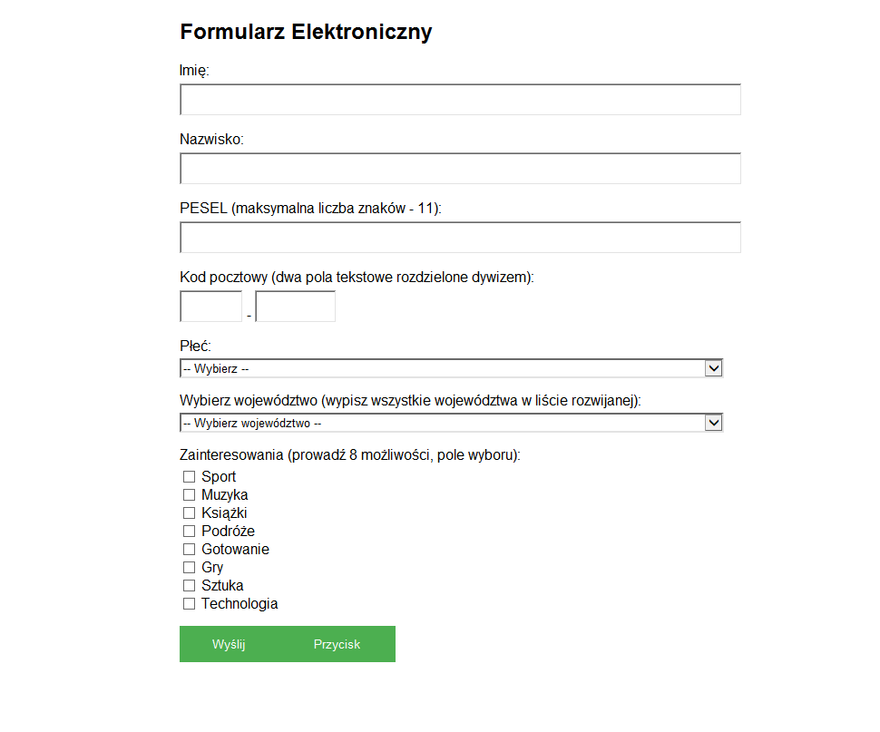The image size is (880, 732).
Task: Submit the form with Wyślij button
Action: [x=229, y=645]
